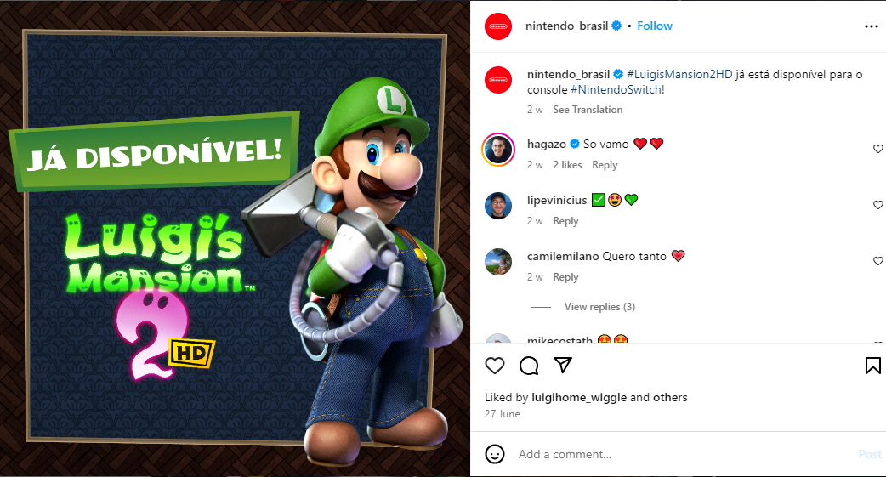
Task: Reply to camilemilano's comment
Action: tap(565, 277)
